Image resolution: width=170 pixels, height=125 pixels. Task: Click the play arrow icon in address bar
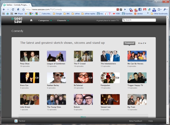click(125, 10)
